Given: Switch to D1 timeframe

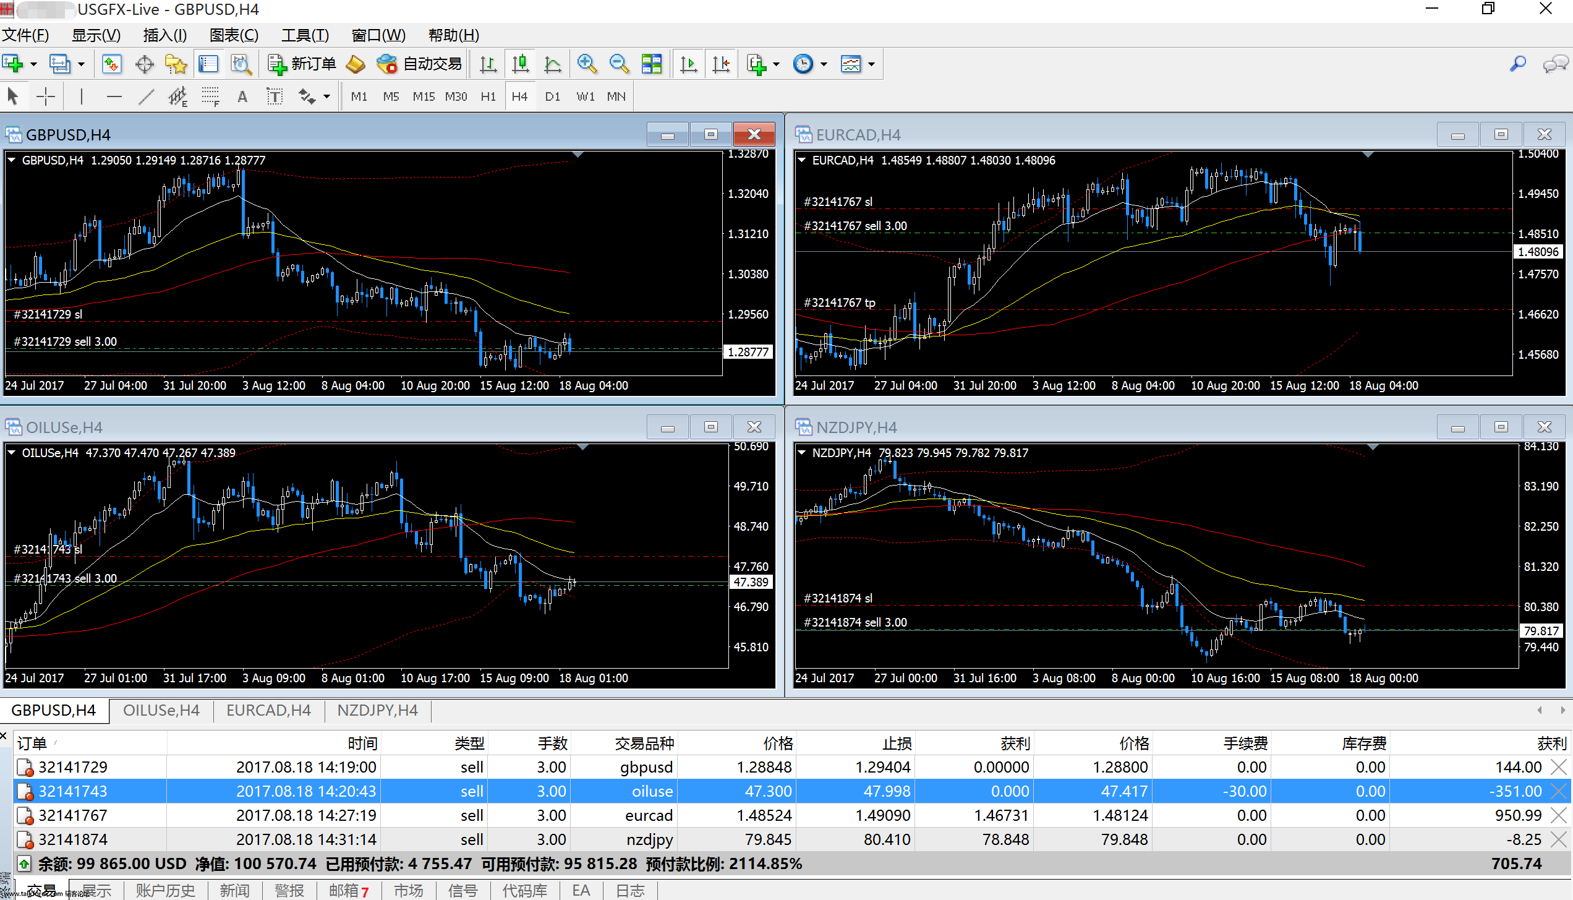Looking at the screenshot, I should coord(552,96).
